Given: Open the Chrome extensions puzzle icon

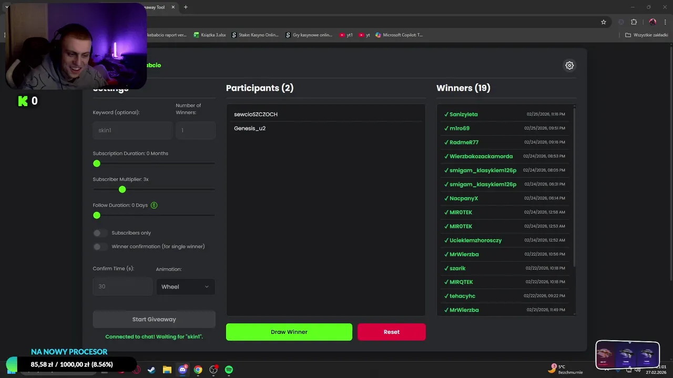Looking at the screenshot, I should pyautogui.click(x=634, y=22).
